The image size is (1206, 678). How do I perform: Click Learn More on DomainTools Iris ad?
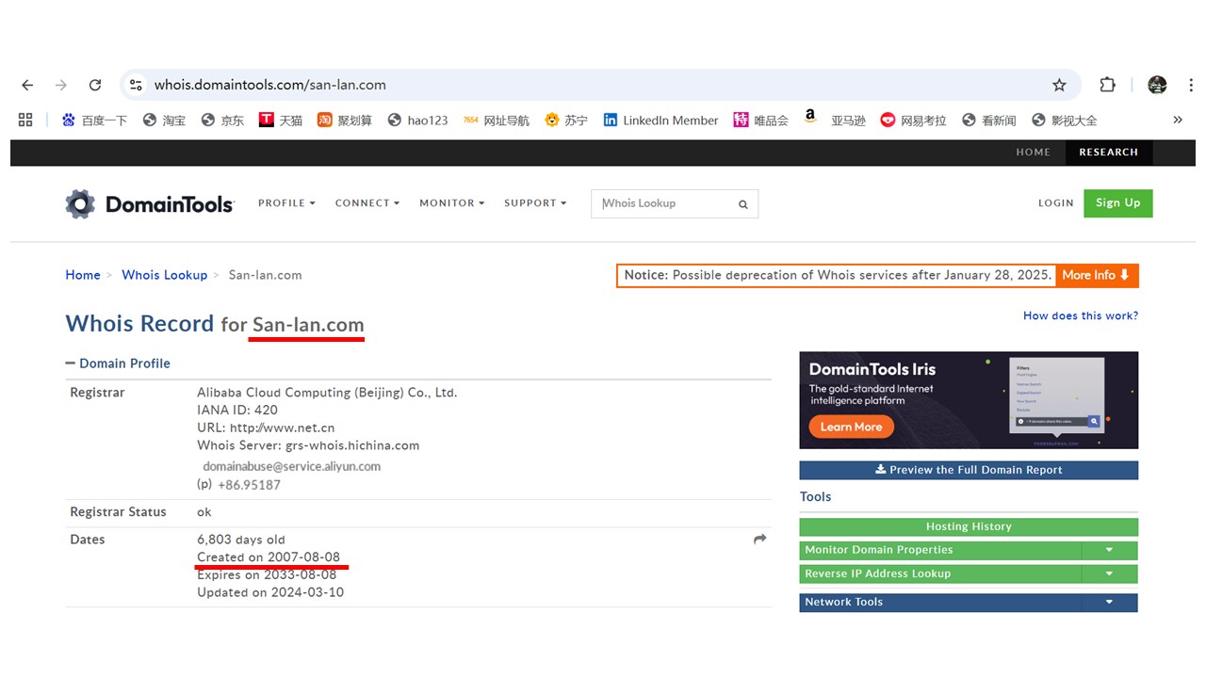point(851,427)
